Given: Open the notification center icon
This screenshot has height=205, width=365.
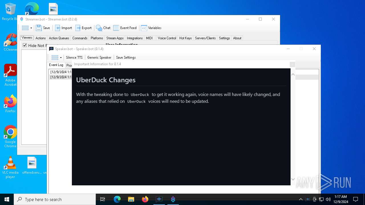Looking at the screenshot, I should tap(356, 199).
